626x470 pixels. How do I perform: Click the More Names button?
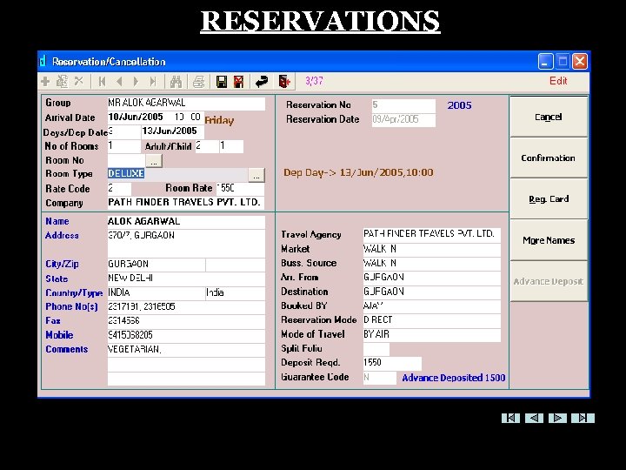[x=549, y=240]
